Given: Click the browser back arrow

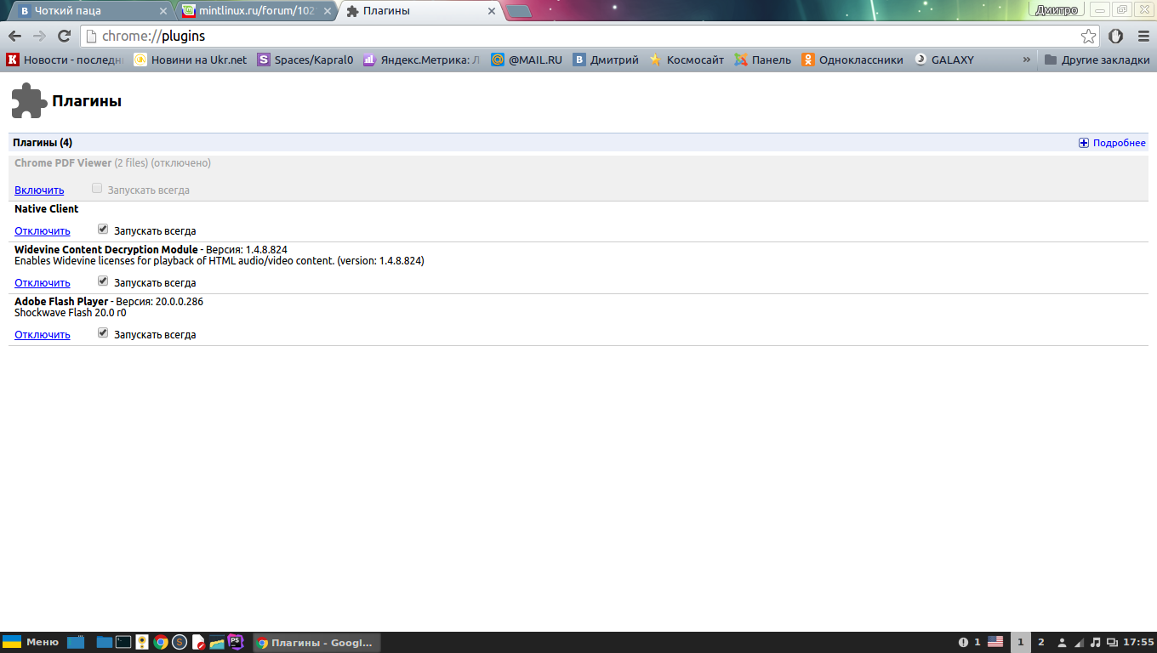Looking at the screenshot, I should pos(14,36).
